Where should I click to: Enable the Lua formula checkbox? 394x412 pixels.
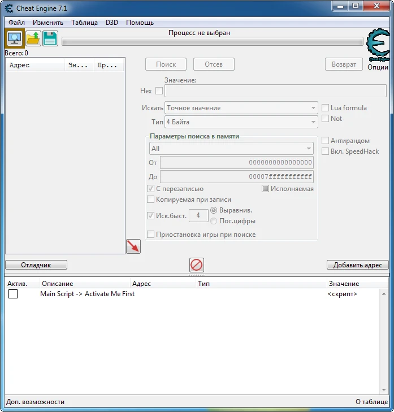tap(326, 108)
